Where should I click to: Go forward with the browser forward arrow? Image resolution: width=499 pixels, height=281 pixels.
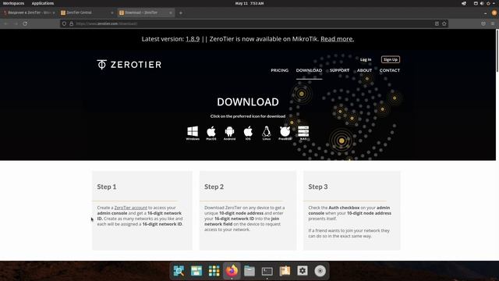pos(16,23)
